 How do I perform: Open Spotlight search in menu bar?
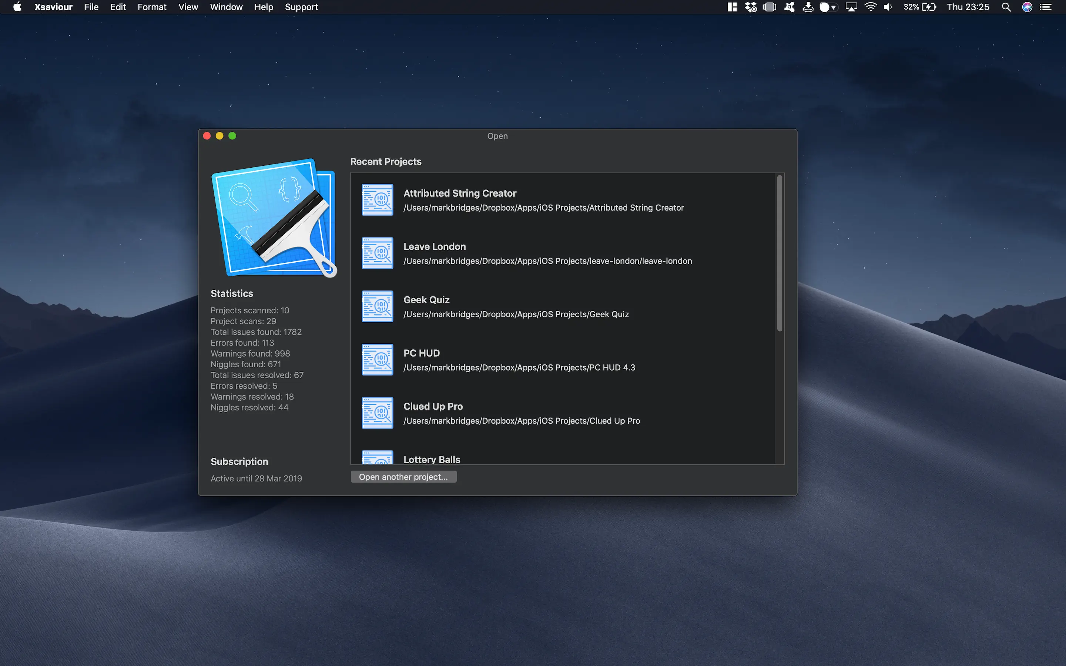tap(1006, 7)
